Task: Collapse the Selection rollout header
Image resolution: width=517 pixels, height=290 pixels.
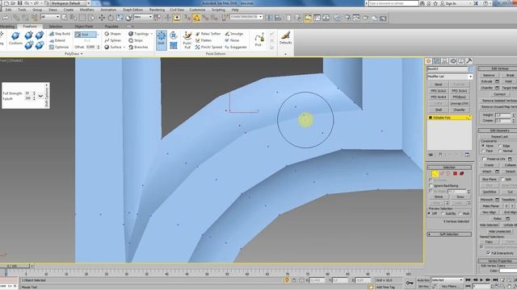Action: pos(449,168)
